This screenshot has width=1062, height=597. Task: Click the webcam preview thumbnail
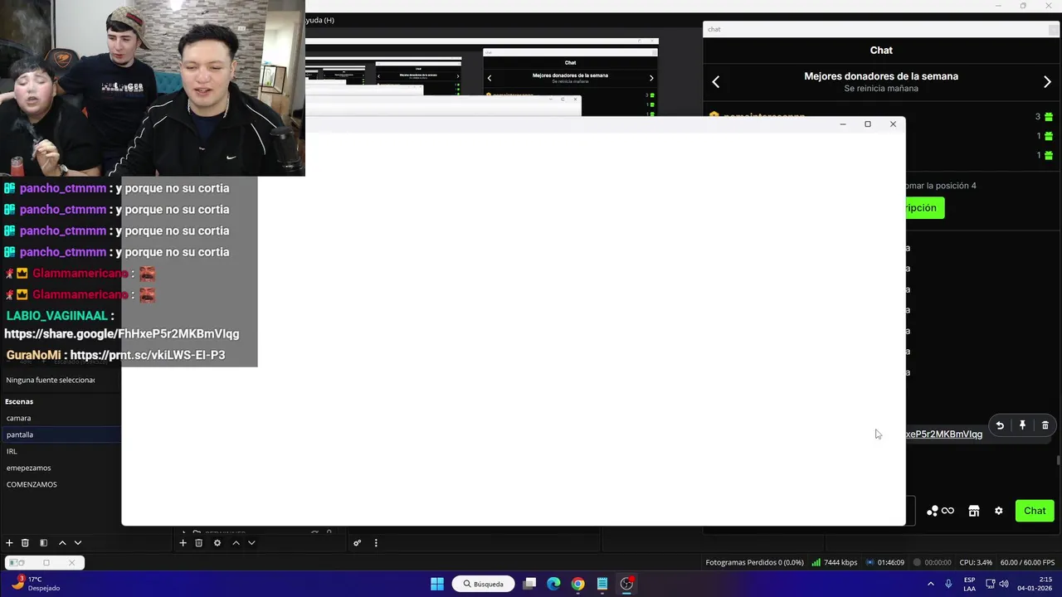(x=153, y=88)
